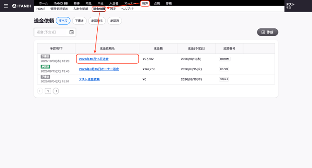
Task: Open テスト送金依頼 link
Action: coord(89,79)
